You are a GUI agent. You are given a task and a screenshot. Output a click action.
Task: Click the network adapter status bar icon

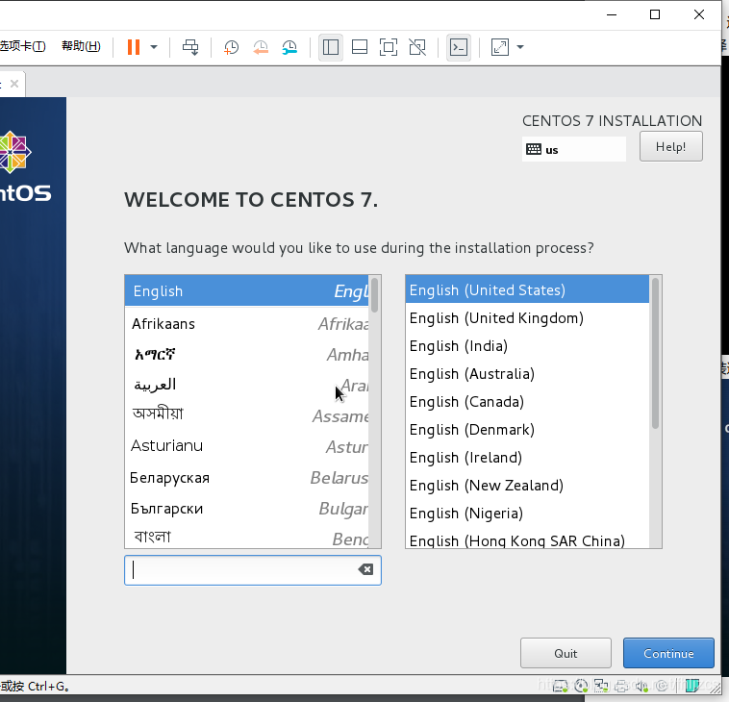601,686
